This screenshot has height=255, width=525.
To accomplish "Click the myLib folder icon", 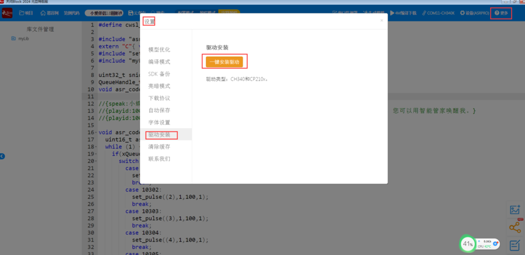I will 13,38.
